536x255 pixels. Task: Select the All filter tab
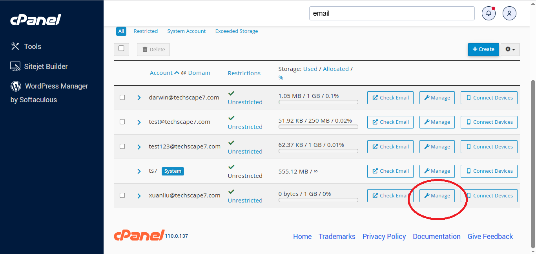click(x=121, y=31)
